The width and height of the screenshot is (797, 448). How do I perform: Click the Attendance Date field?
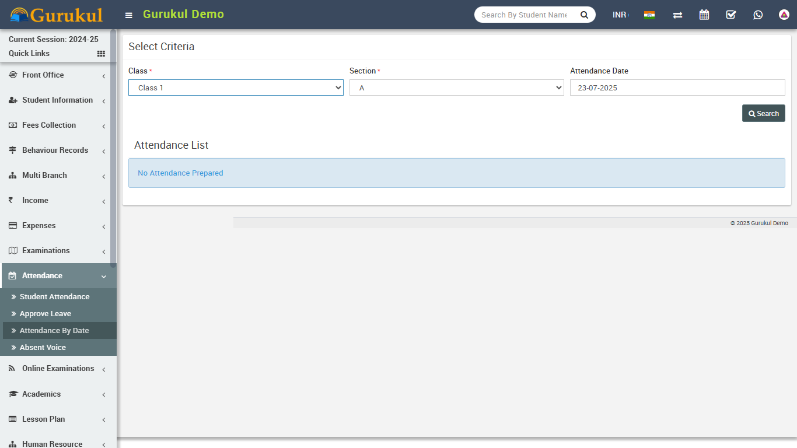[x=677, y=87]
